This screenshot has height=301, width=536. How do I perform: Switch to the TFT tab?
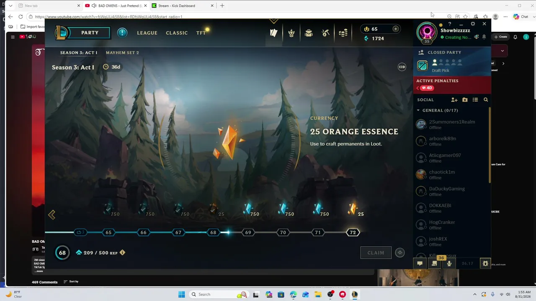[x=201, y=33]
